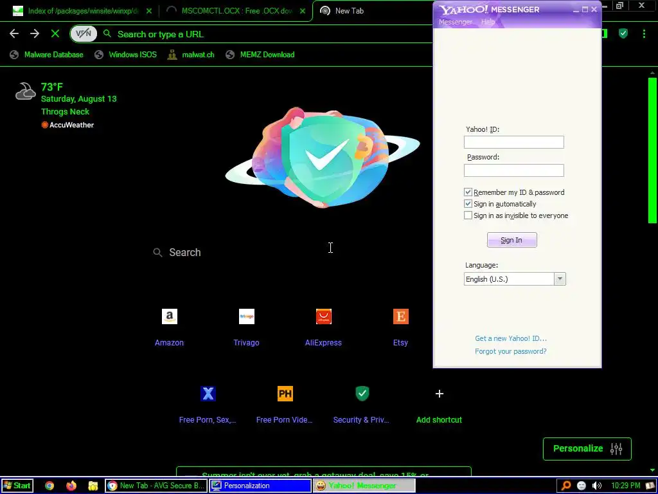Launch Firefox from the taskbar quick launch
The image size is (658, 494).
click(x=71, y=486)
